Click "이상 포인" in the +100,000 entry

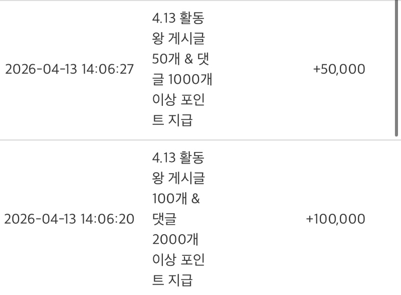click(x=178, y=260)
